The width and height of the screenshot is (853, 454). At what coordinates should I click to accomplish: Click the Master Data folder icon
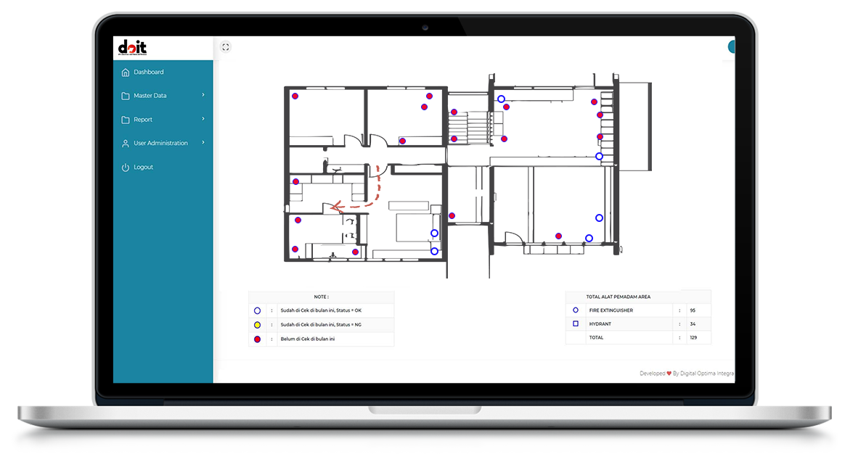click(x=126, y=96)
